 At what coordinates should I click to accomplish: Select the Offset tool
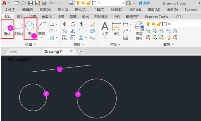(x=92, y=38)
